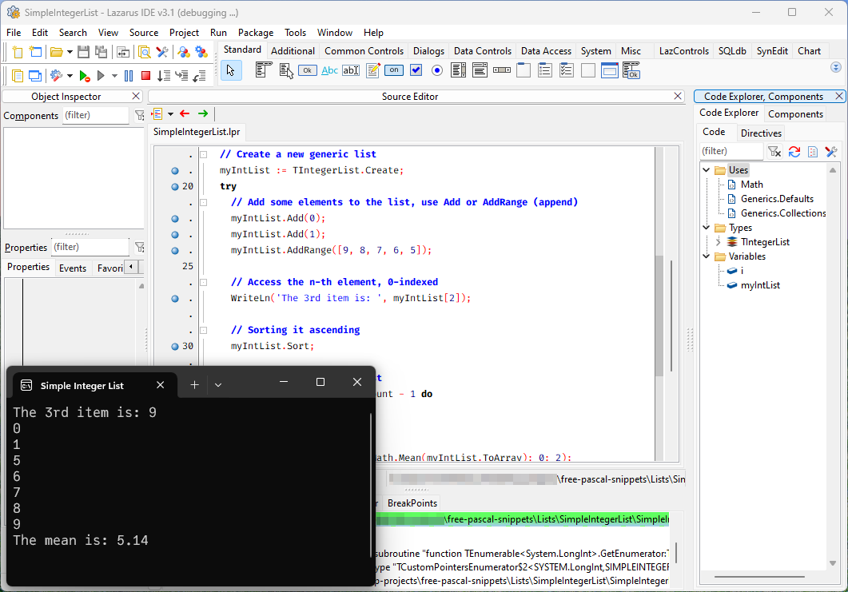Open the Package menu

pyautogui.click(x=255, y=33)
